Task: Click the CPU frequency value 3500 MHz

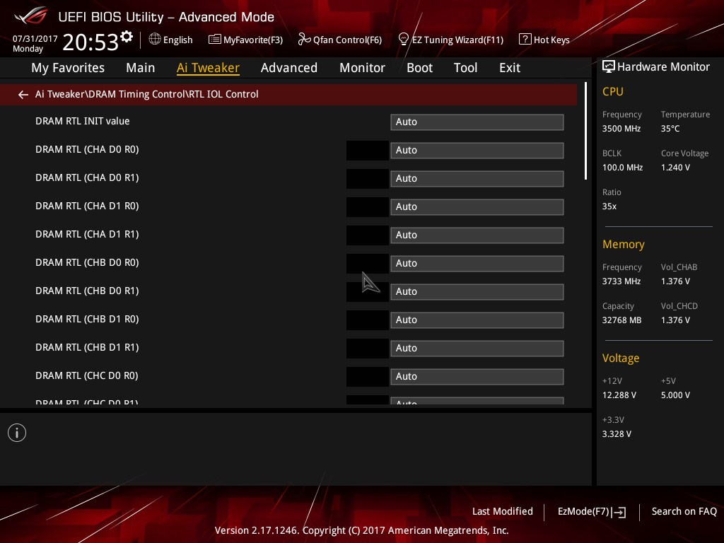Action: click(621, 129)
